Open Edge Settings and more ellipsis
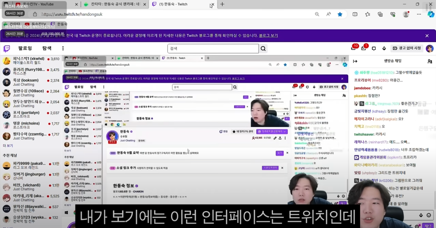436x228 pixels. 419,14
